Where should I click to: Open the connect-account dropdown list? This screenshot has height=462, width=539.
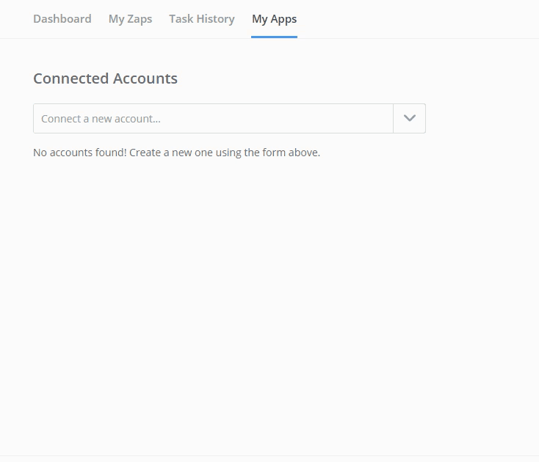click(x=410, y=119)
